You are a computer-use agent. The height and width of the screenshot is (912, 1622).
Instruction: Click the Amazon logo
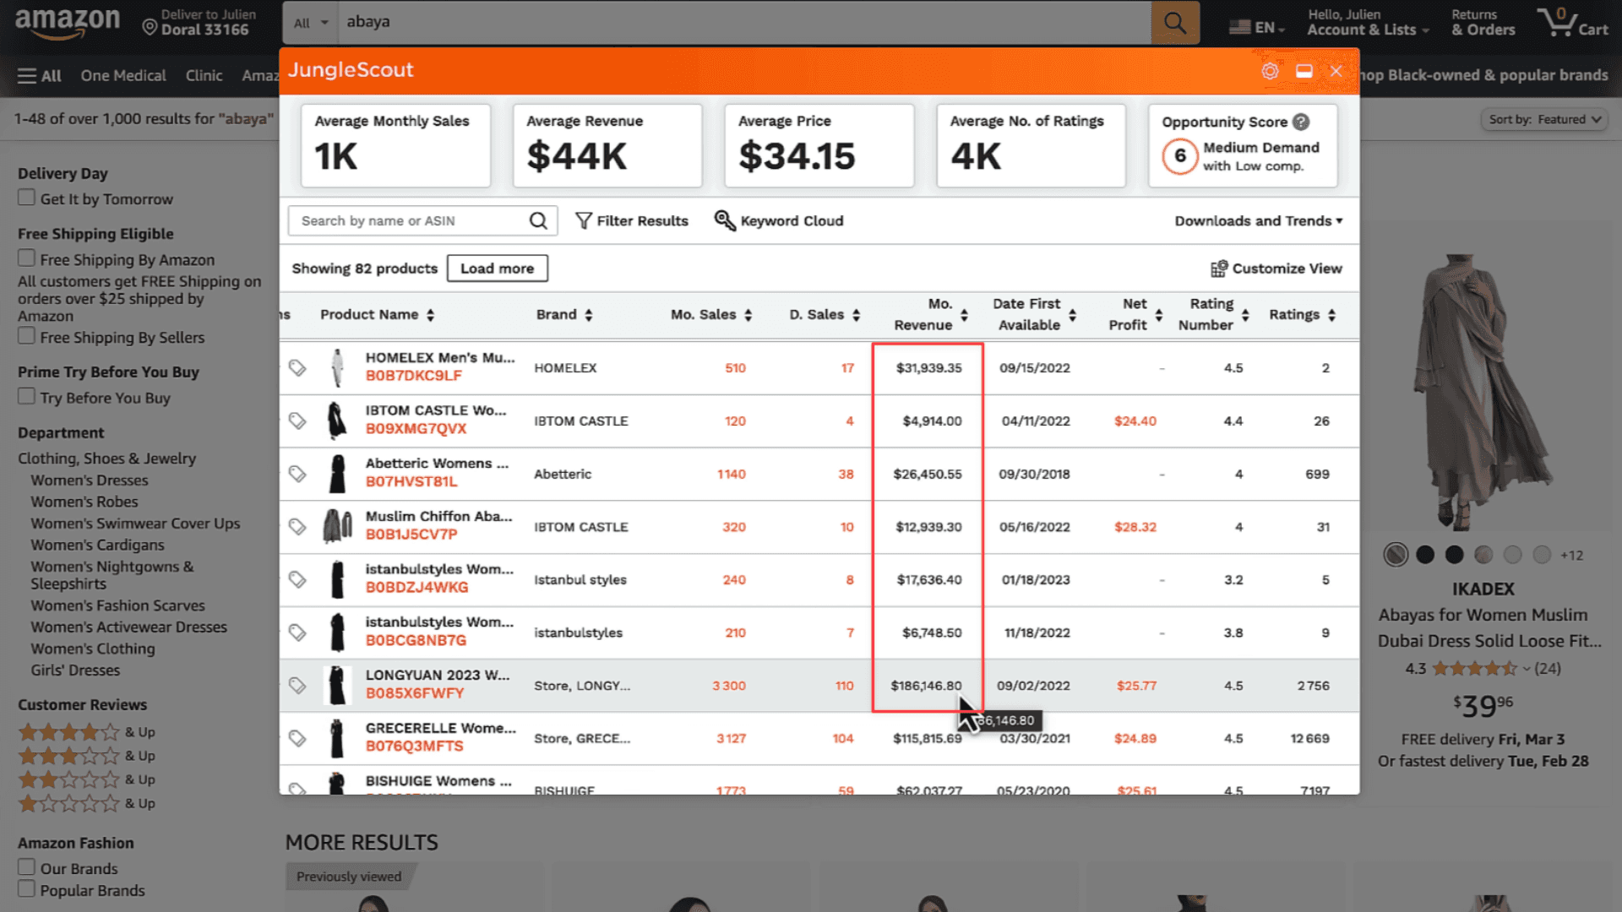pyautogui.click(x=68, y=22)
